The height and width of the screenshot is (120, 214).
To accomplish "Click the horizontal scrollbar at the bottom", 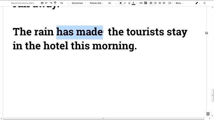I will [103, 119].
